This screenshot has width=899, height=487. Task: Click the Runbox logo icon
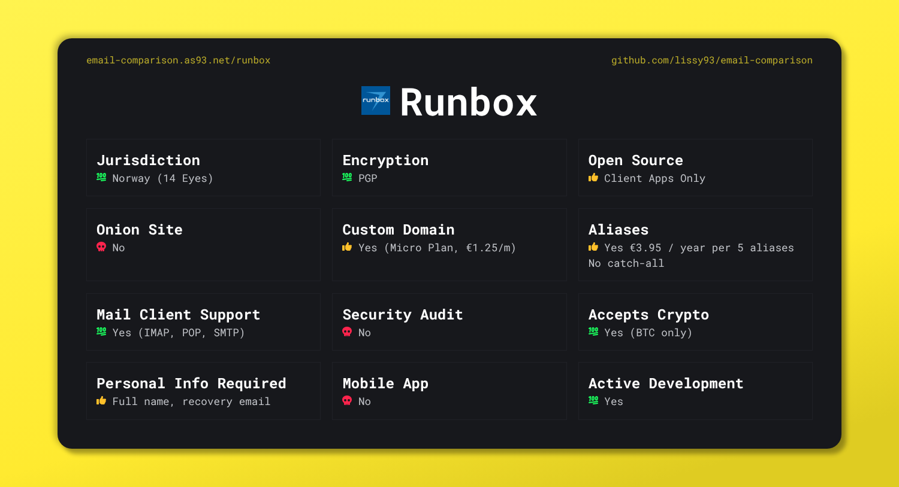click(376, 101)
